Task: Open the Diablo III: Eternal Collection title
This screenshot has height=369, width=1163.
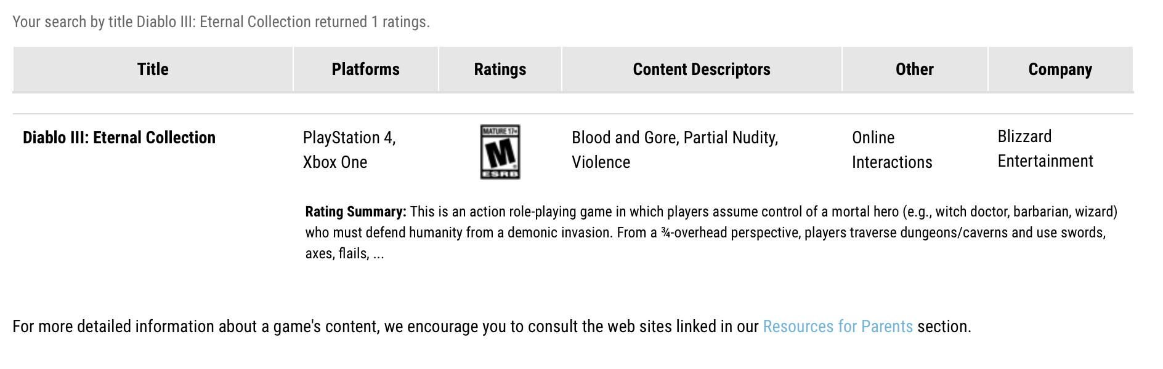Action: pyautogui.click(x=119, y=138)
